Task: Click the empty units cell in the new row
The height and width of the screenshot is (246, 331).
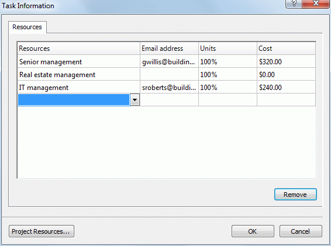Action: [x=227, y=100]
